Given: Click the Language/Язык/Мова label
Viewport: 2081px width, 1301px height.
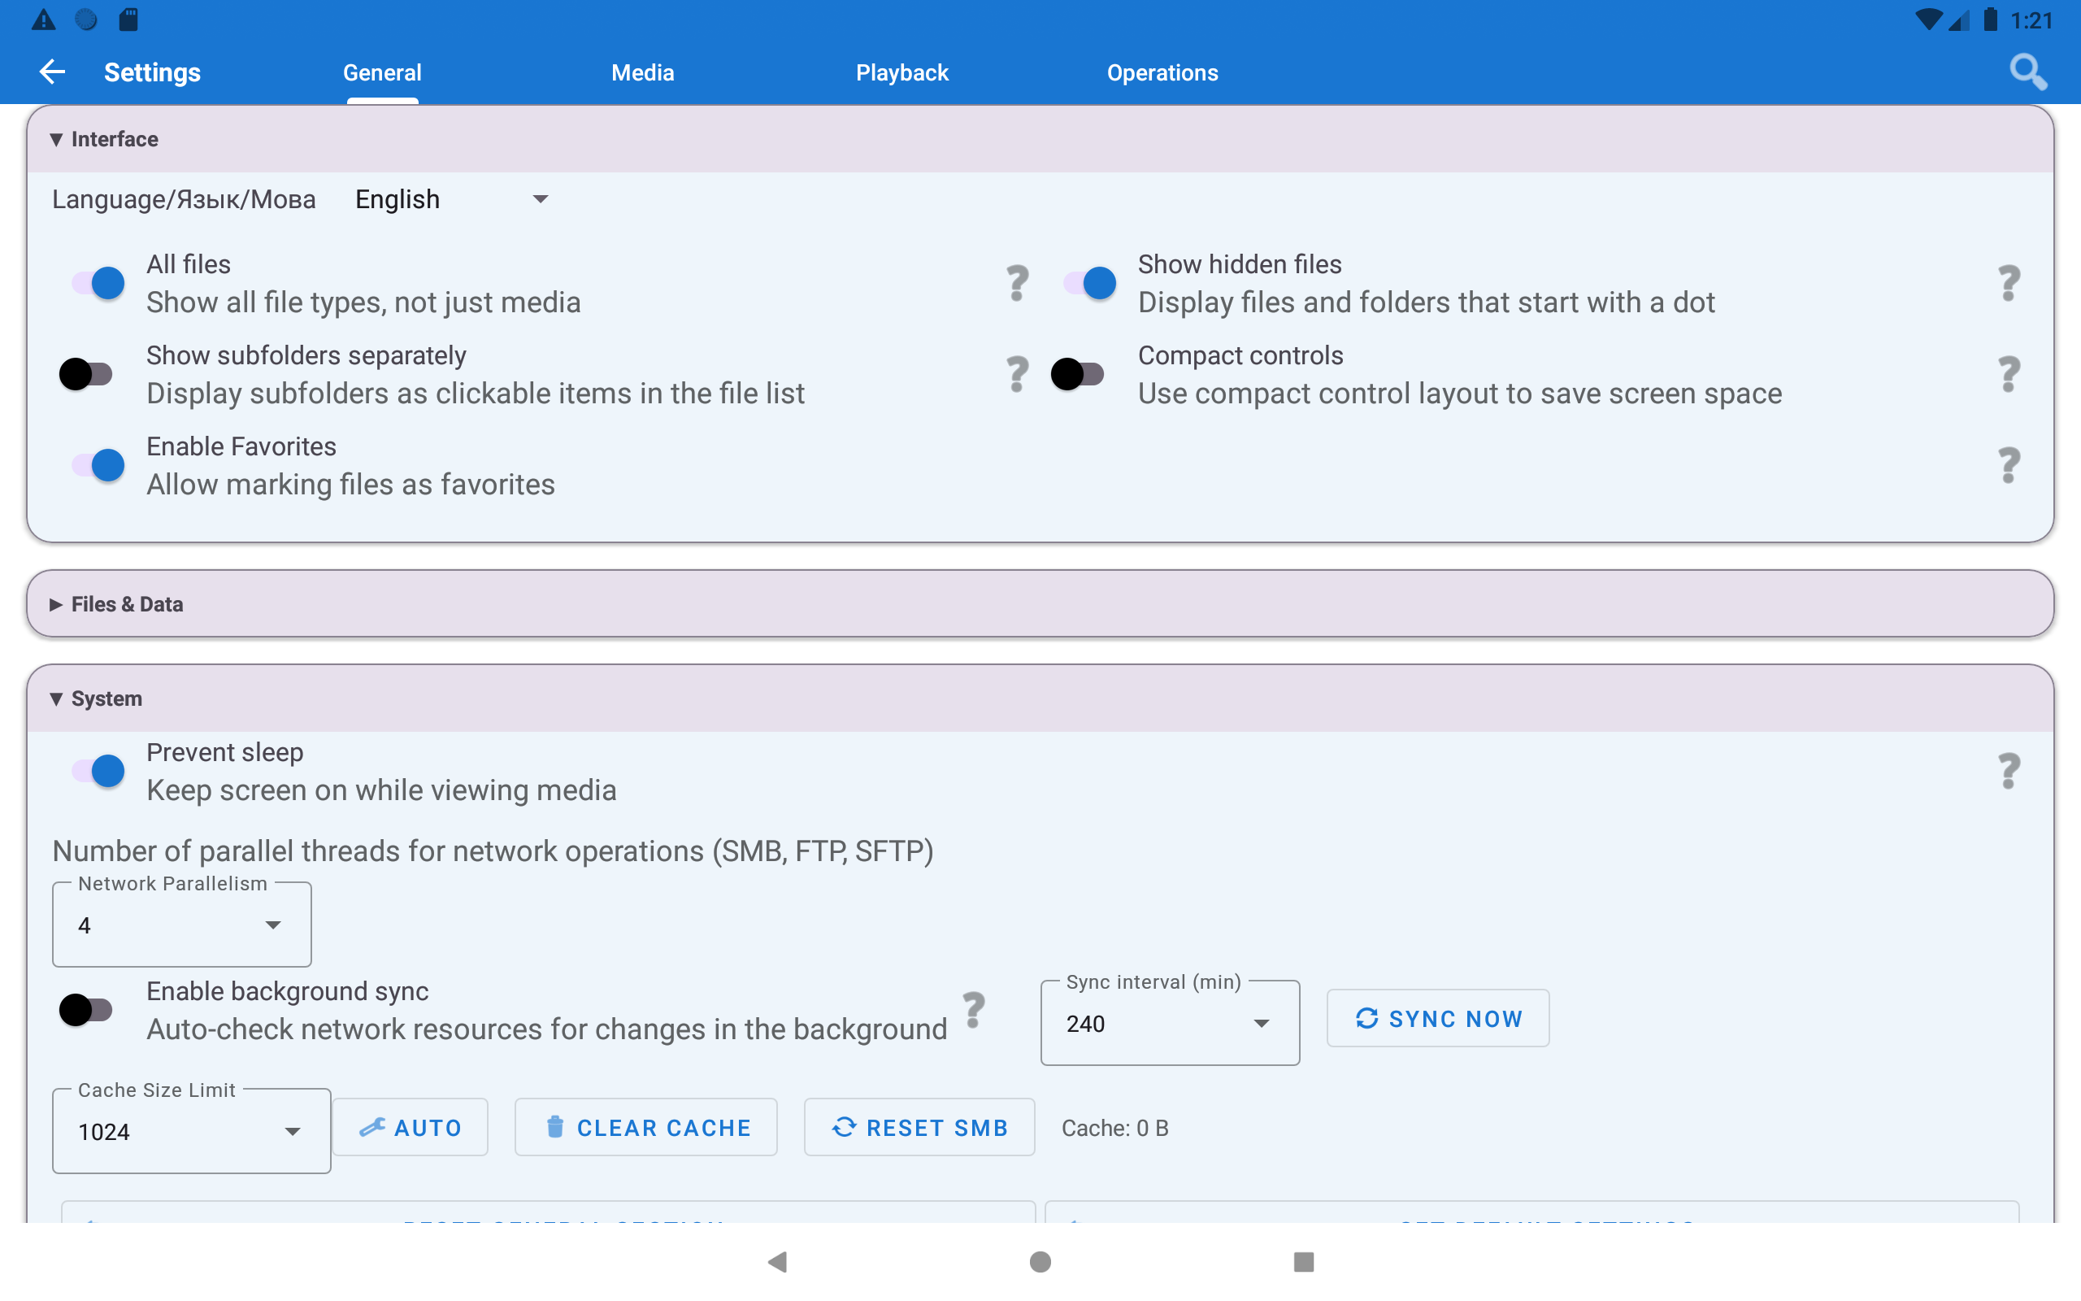Looking at the screenshot, I should click(184, 200).
